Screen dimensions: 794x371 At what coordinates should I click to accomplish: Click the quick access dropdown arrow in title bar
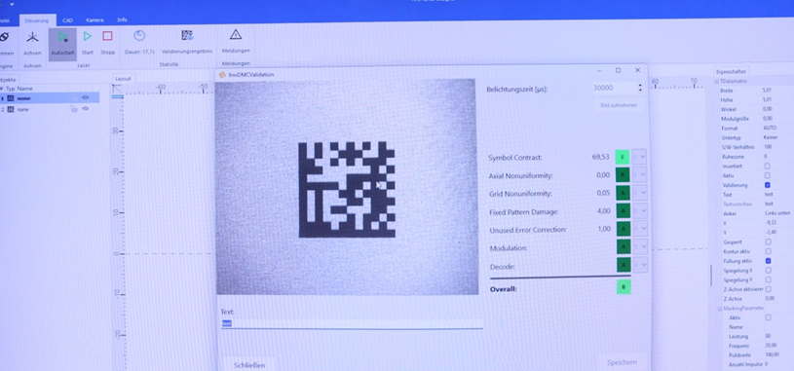point(12,4)
